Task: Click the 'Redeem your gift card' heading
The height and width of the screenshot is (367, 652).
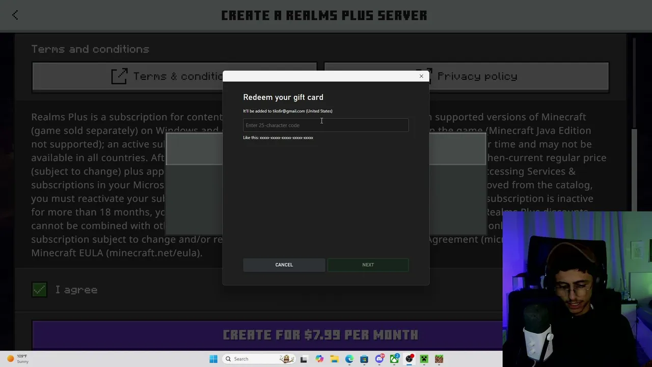Action: tap(283, 97)
